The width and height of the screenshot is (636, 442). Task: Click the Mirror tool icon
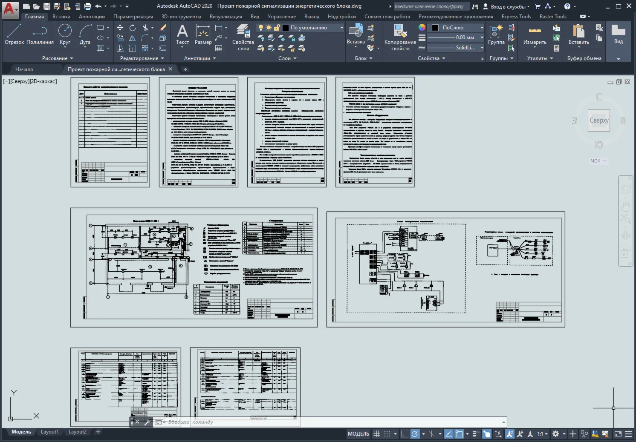(x=133, y=38)
